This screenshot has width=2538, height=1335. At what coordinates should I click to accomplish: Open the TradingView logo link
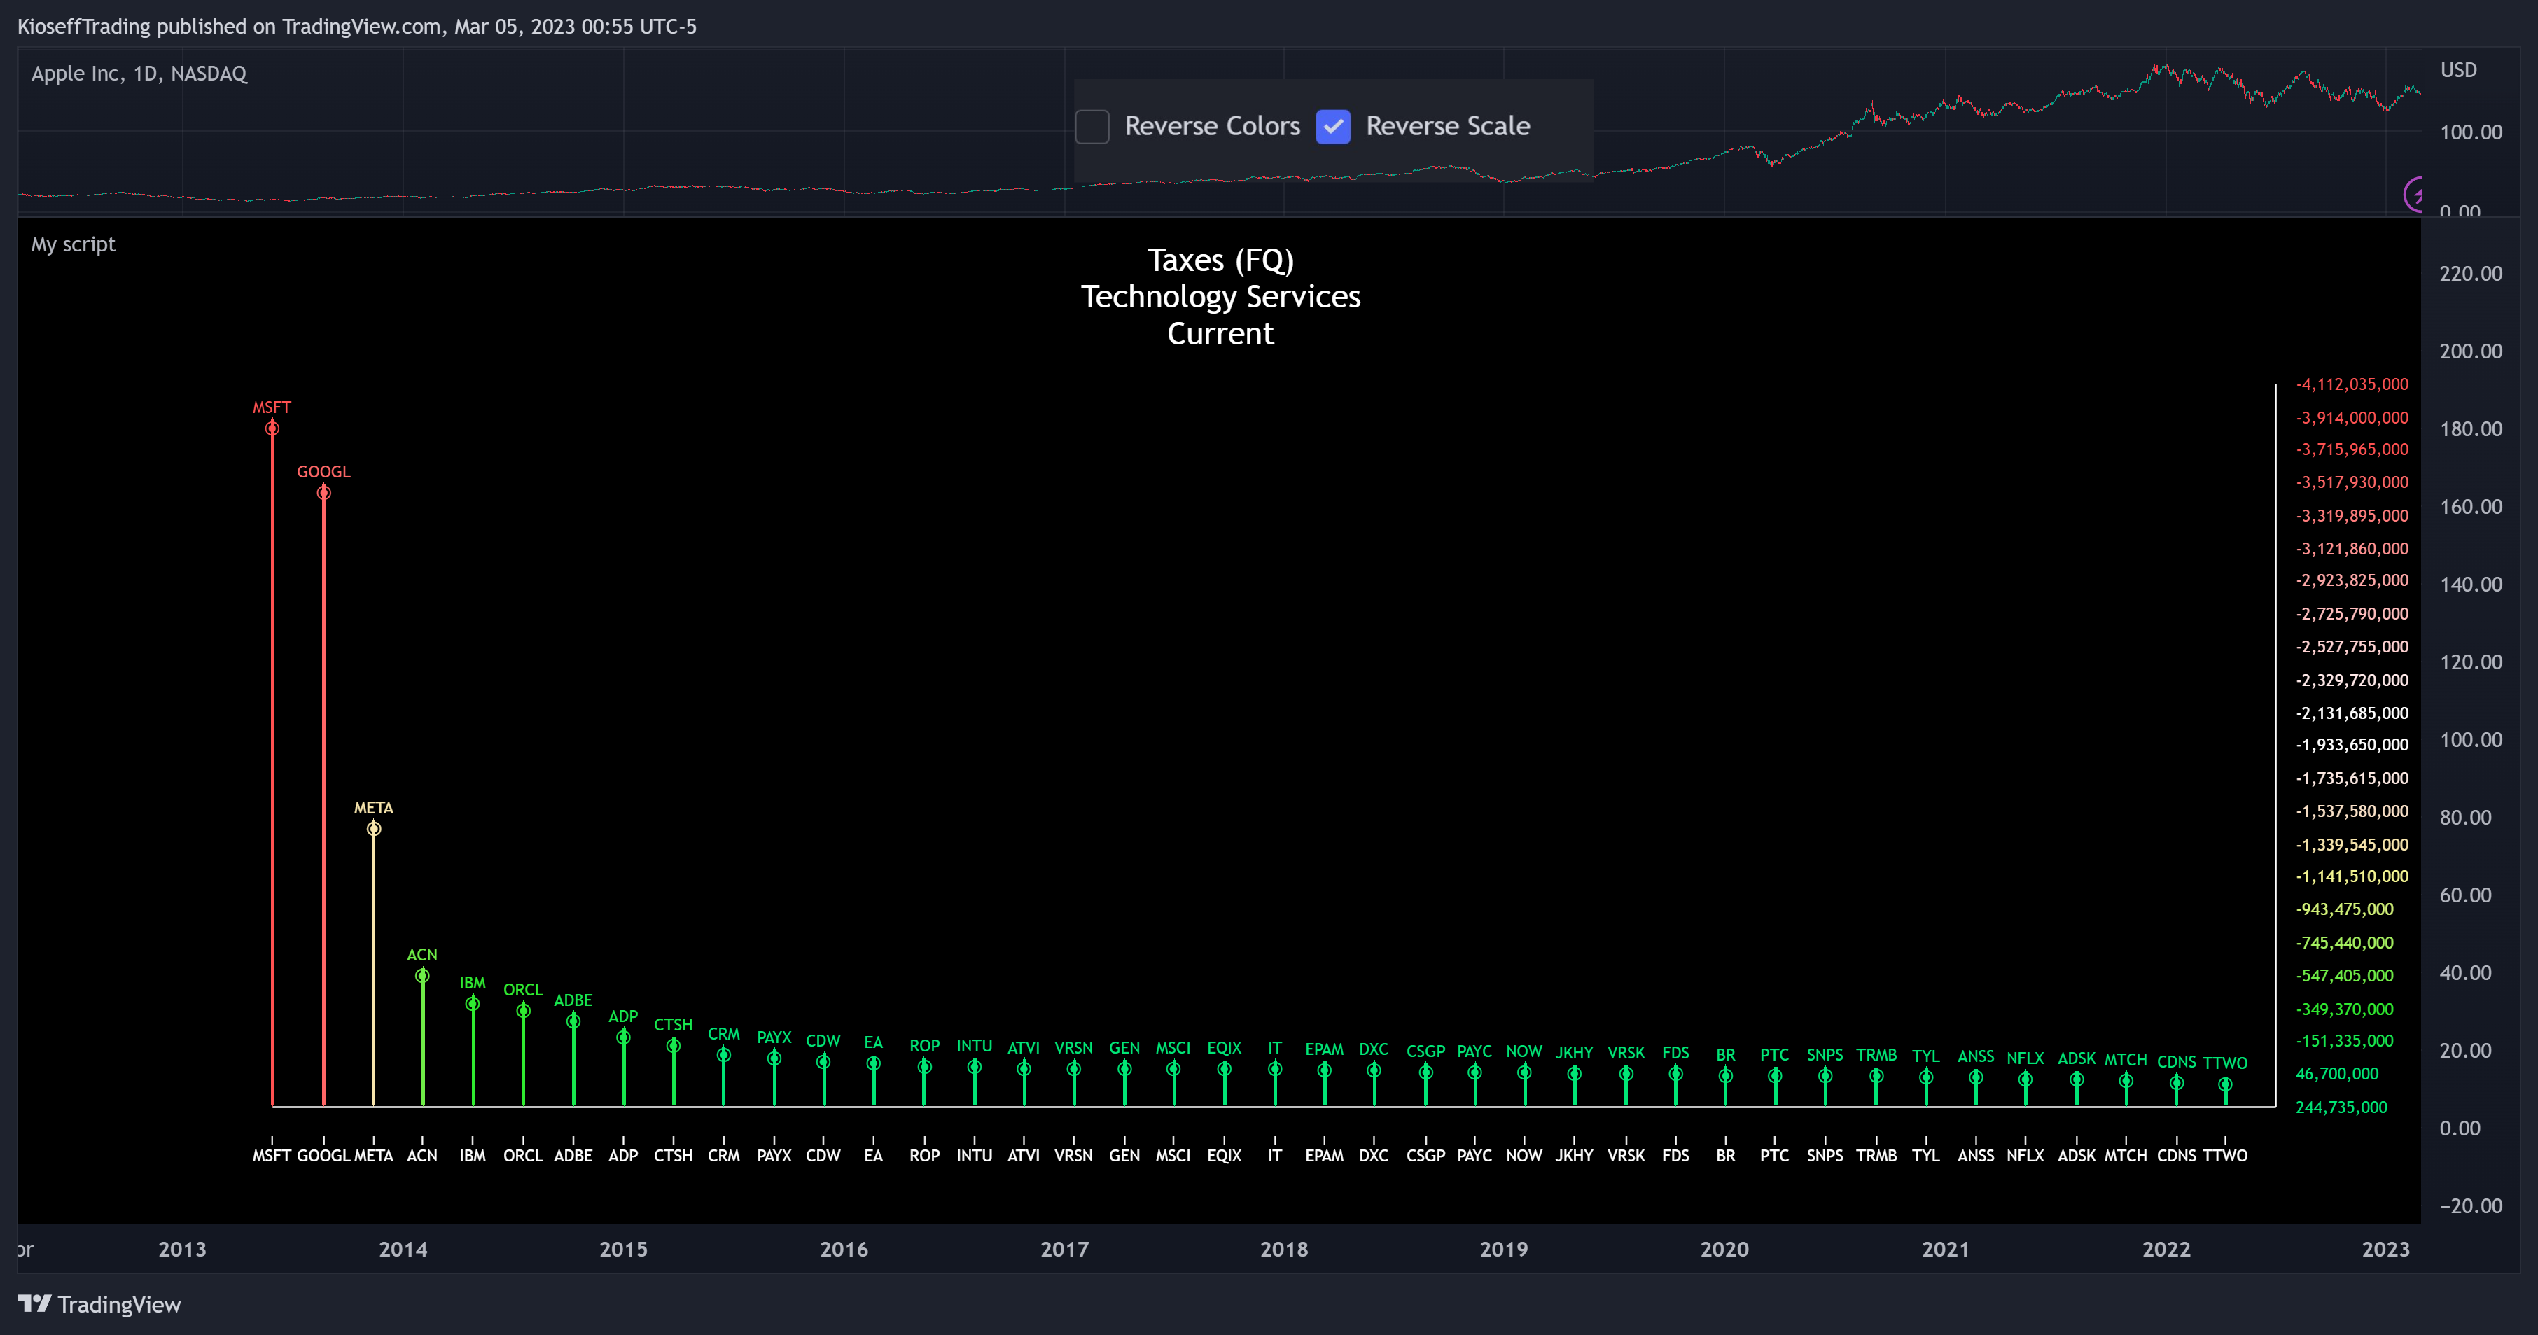99,1303
